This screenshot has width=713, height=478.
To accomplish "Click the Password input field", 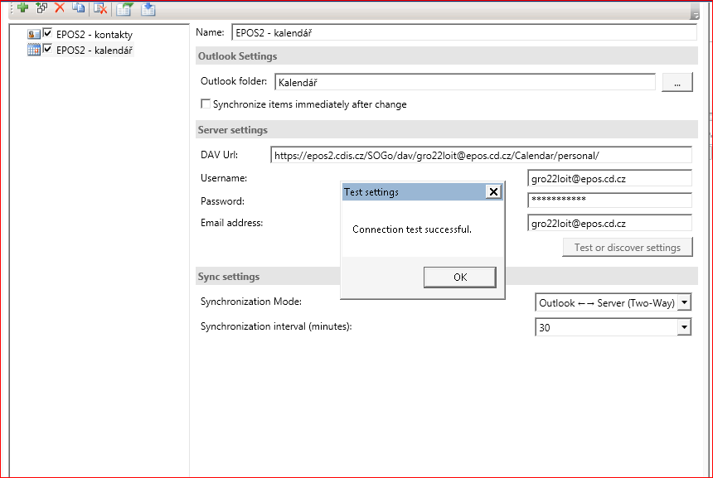I will (x=609, y=200).
